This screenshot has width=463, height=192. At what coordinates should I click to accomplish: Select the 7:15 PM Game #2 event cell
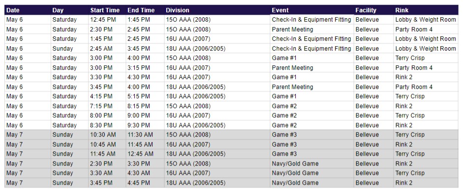click(x=312, y=106)
